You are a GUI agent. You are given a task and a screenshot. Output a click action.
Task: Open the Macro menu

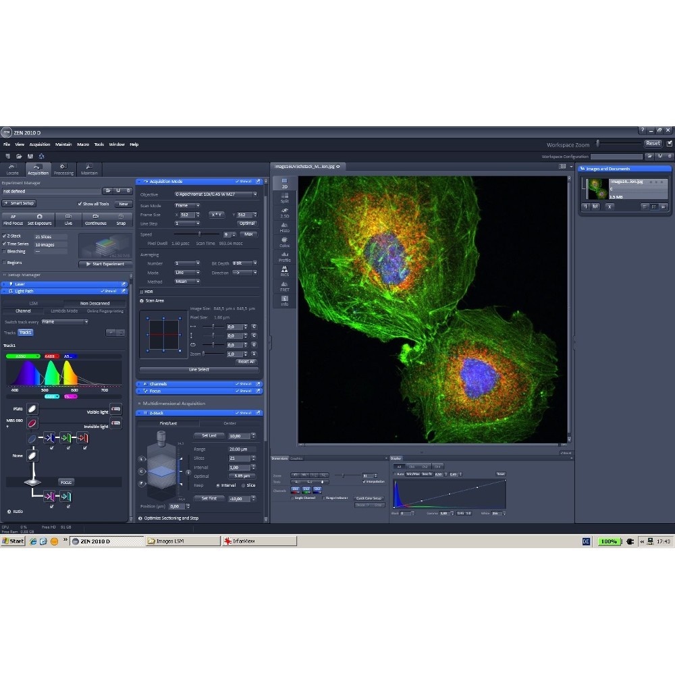(83, 144)
